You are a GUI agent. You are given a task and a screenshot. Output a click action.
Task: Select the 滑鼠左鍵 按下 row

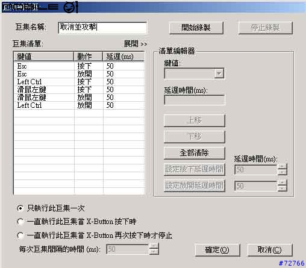[x=80, y=90]
